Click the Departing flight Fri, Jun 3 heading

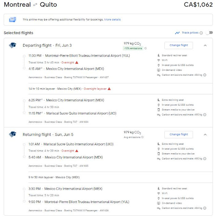point(47,45)
